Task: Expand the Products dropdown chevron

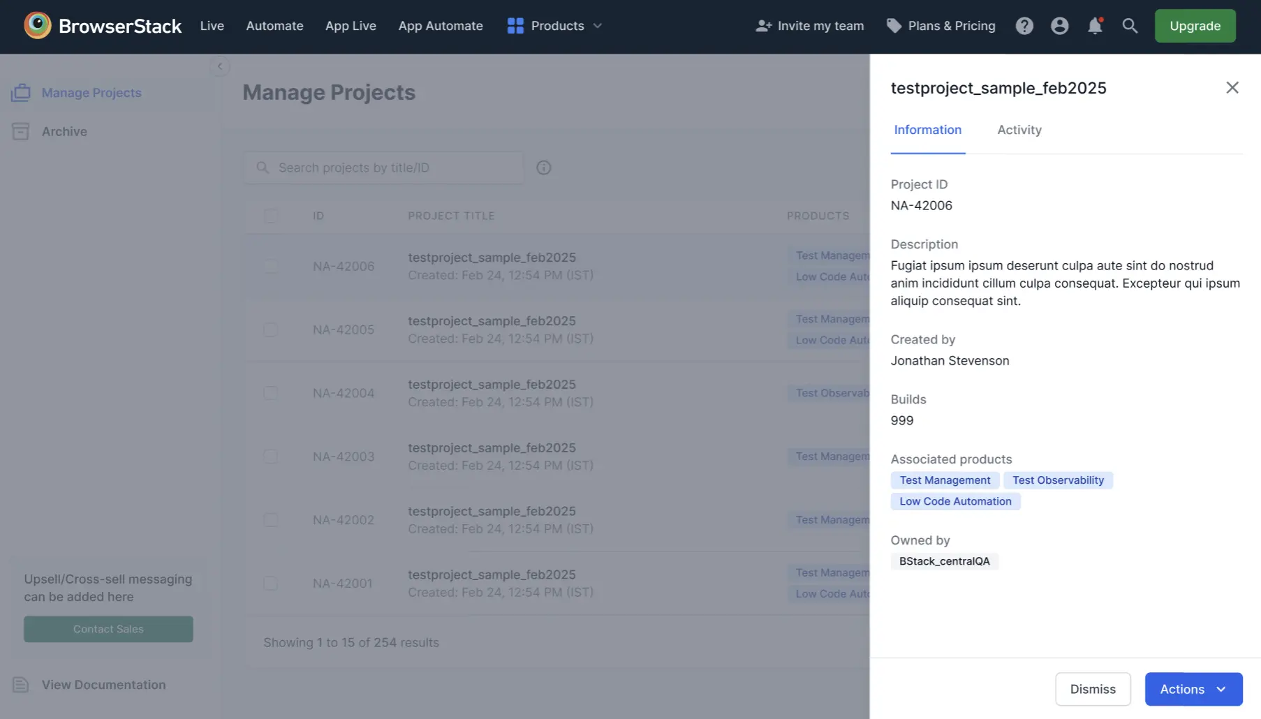Action: coord(598,26)
